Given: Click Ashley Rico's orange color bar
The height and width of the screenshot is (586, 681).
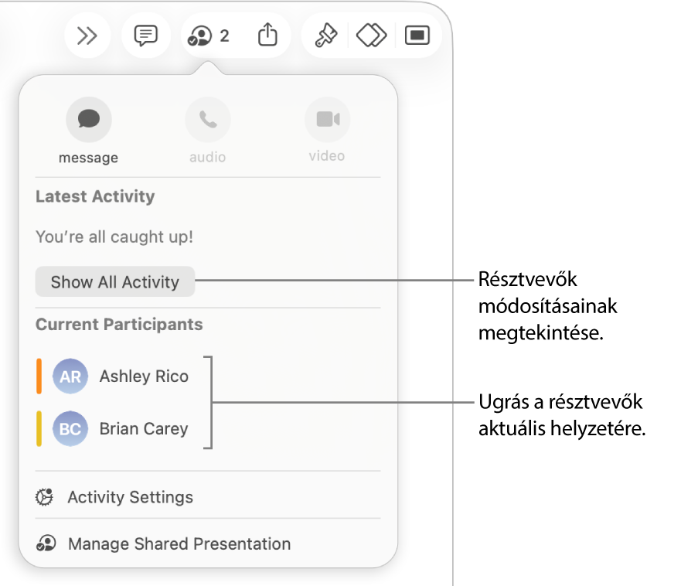Looking at the screenshot, I should (39, 376).
